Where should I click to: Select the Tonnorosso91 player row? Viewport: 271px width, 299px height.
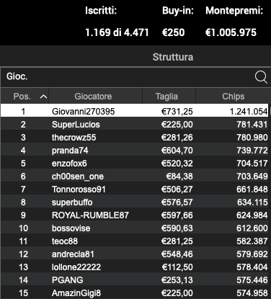(x=135, y=189)
